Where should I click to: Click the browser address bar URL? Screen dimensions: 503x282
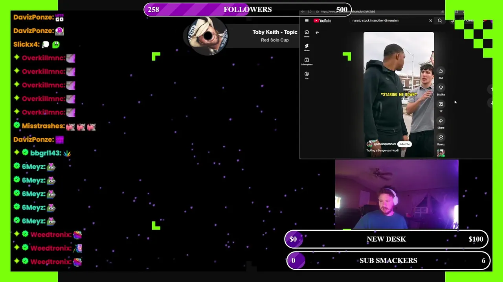[x=347, y=12]
